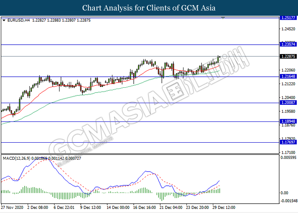Click the current price label 1.22875

(x=288, y=56)
